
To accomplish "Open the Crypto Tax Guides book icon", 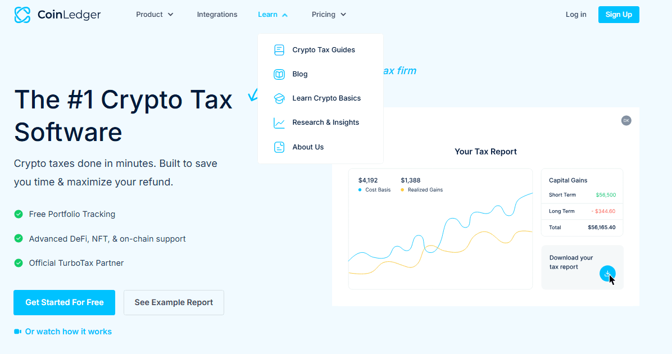I will (279, 49).
